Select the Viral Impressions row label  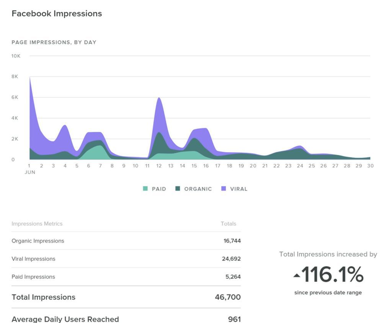coord(33,258)
